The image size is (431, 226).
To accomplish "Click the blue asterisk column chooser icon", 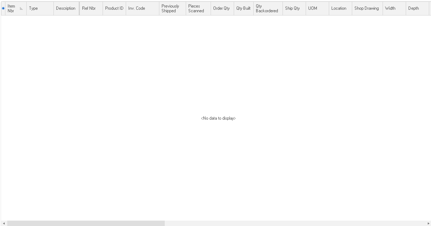I will 3,8.
